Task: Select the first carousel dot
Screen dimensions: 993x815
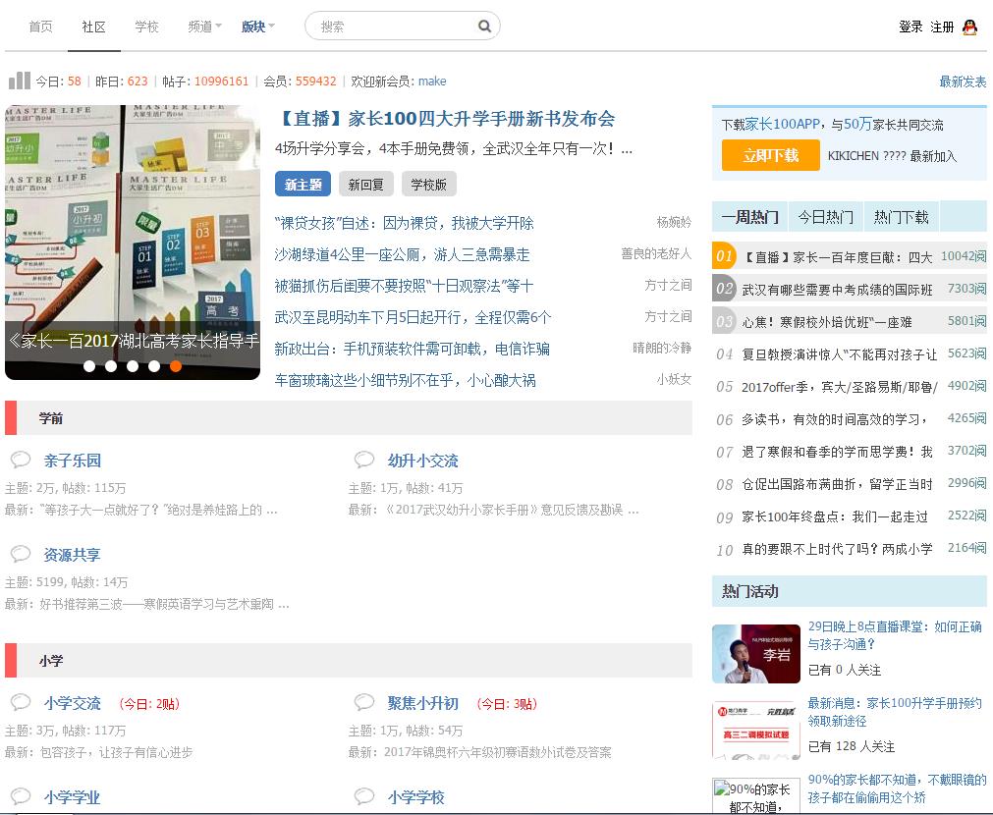Action: pyautogui.click(x=89, y=366)
